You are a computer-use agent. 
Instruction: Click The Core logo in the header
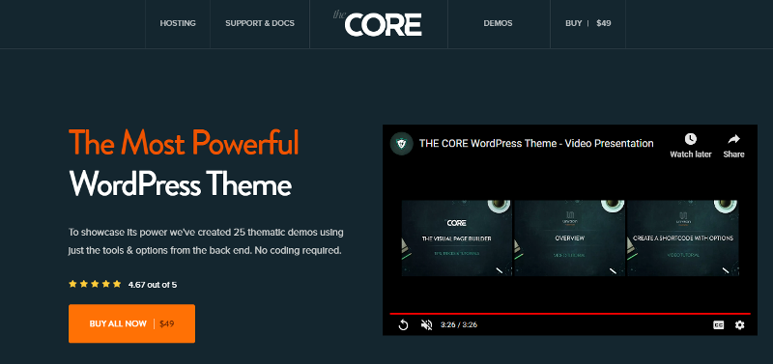378,23
